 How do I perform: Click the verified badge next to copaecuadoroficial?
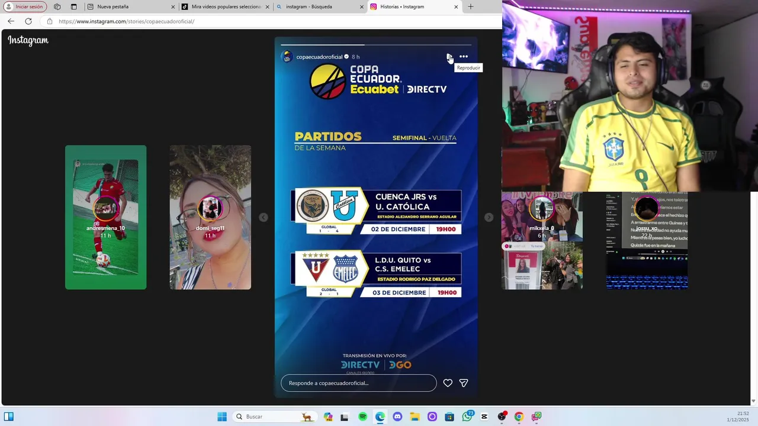[x=346, y=57]
